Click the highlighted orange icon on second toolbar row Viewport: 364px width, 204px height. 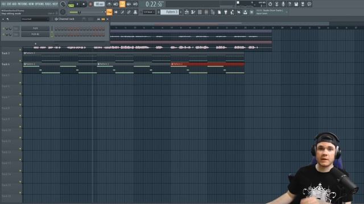coord(109,12)
